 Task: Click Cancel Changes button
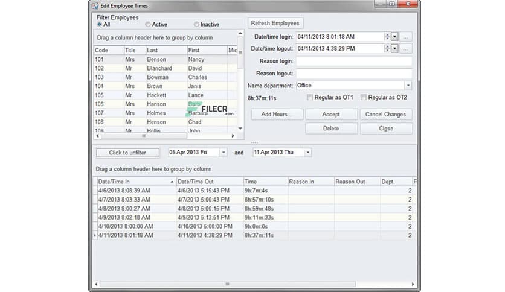click(386, 114)
